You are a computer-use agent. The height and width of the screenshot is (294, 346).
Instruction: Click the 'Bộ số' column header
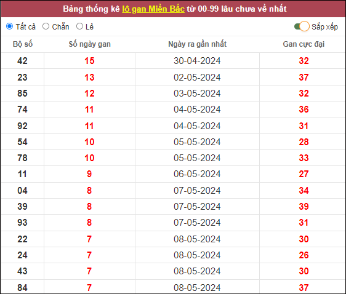point(23,44)
